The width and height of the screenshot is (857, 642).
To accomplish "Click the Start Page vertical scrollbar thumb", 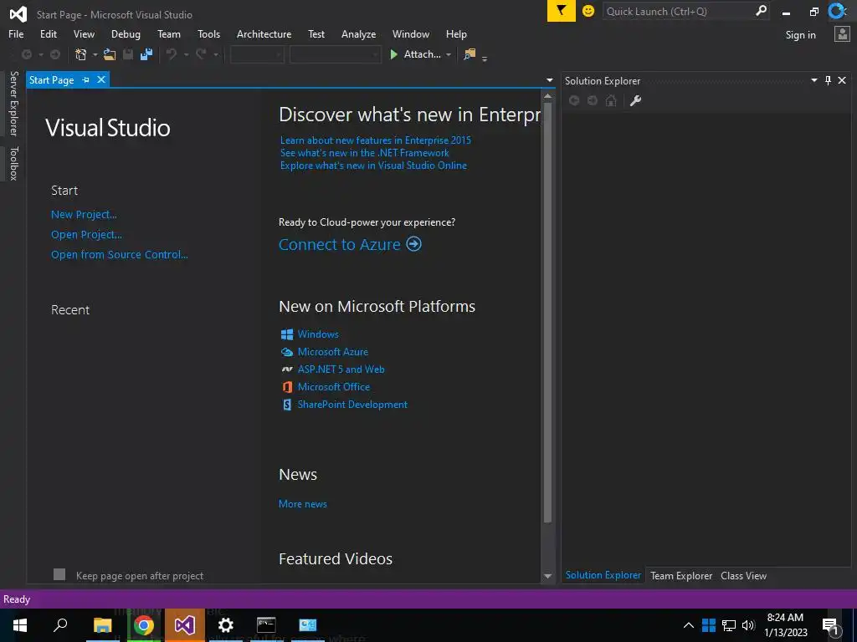I will coord(547,311).
